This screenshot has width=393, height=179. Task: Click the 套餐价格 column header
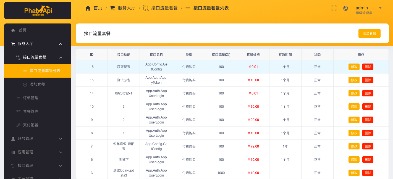pos(253,55)
